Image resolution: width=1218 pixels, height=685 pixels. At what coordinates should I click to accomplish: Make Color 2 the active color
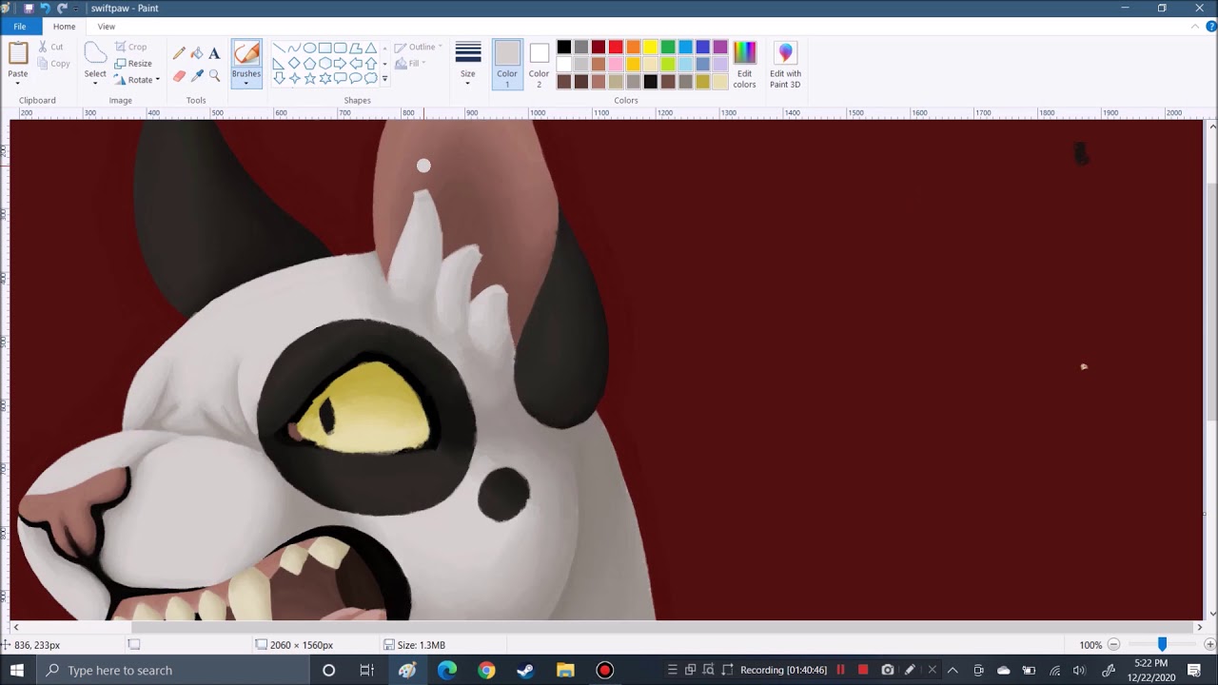click(539, 65)
